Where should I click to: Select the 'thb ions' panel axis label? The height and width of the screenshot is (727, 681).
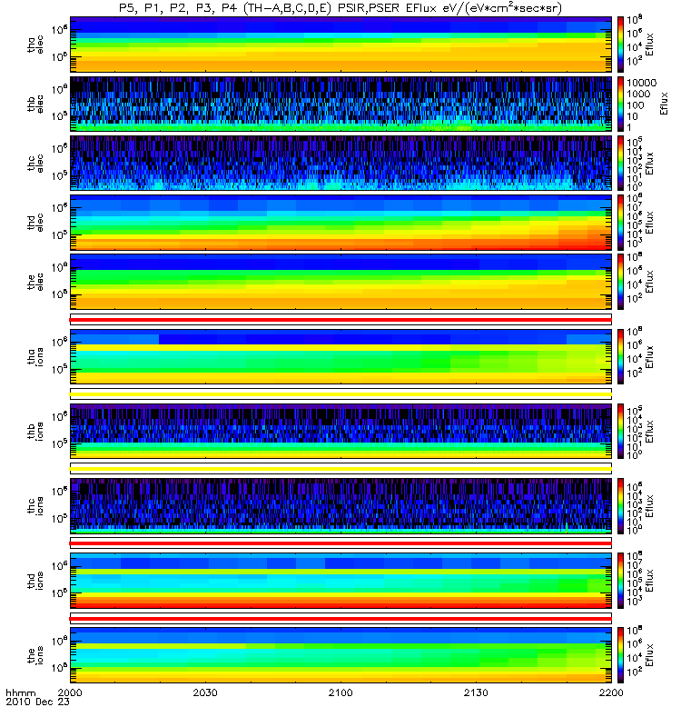(35, 431)
